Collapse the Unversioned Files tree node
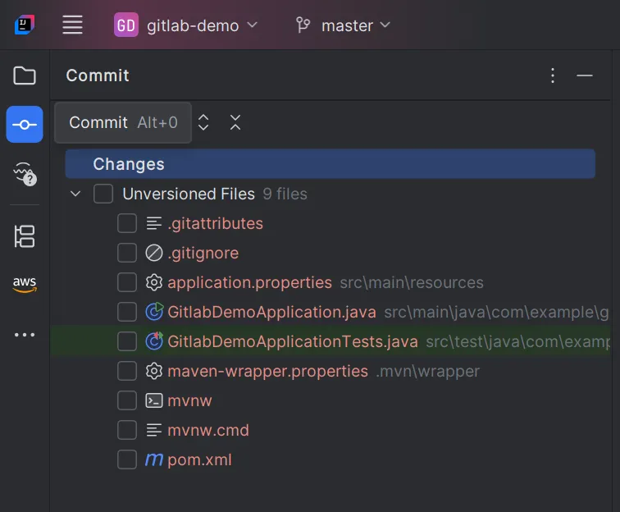Viewport: 620px width, 512px height. pos(76,194)
